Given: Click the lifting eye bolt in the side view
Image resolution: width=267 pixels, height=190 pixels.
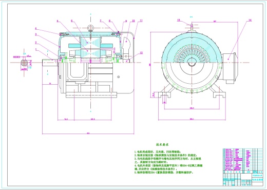Looking at the screenshot, I should click(x=90, y=28).
